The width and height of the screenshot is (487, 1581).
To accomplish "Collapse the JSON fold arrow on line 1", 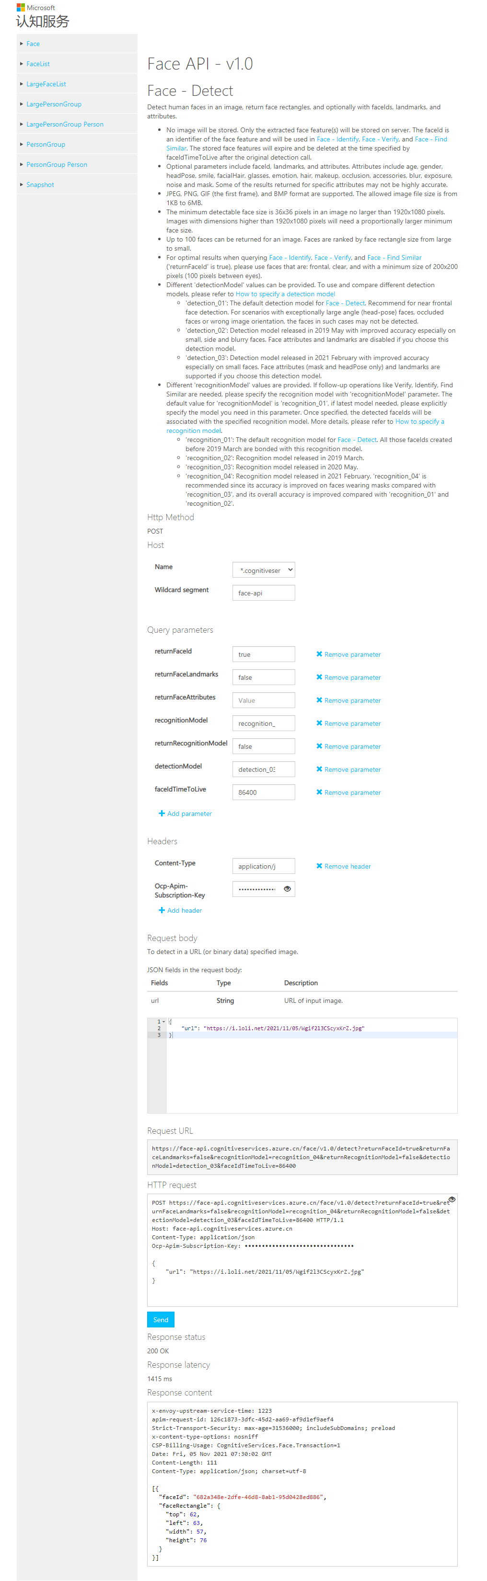I will click(164, 1022).
